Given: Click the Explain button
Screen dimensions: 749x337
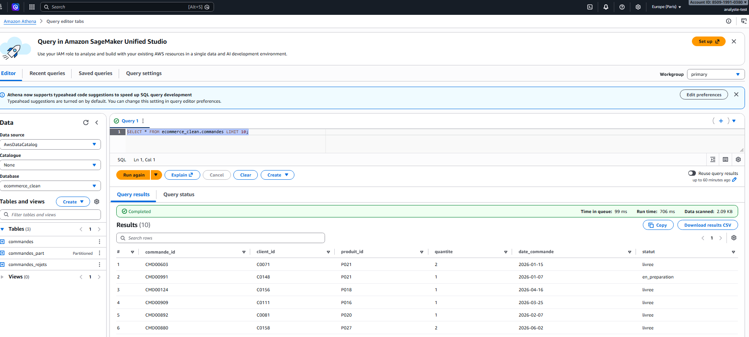Looking at the screenshot, I should (182, 175).
